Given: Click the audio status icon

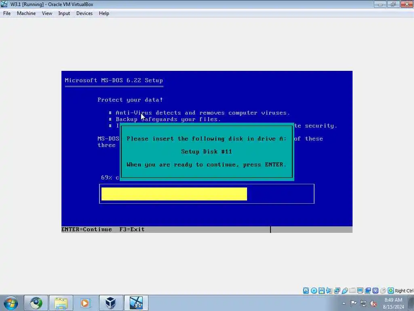Looking at the screenshot, I should [x=329, y=291].
